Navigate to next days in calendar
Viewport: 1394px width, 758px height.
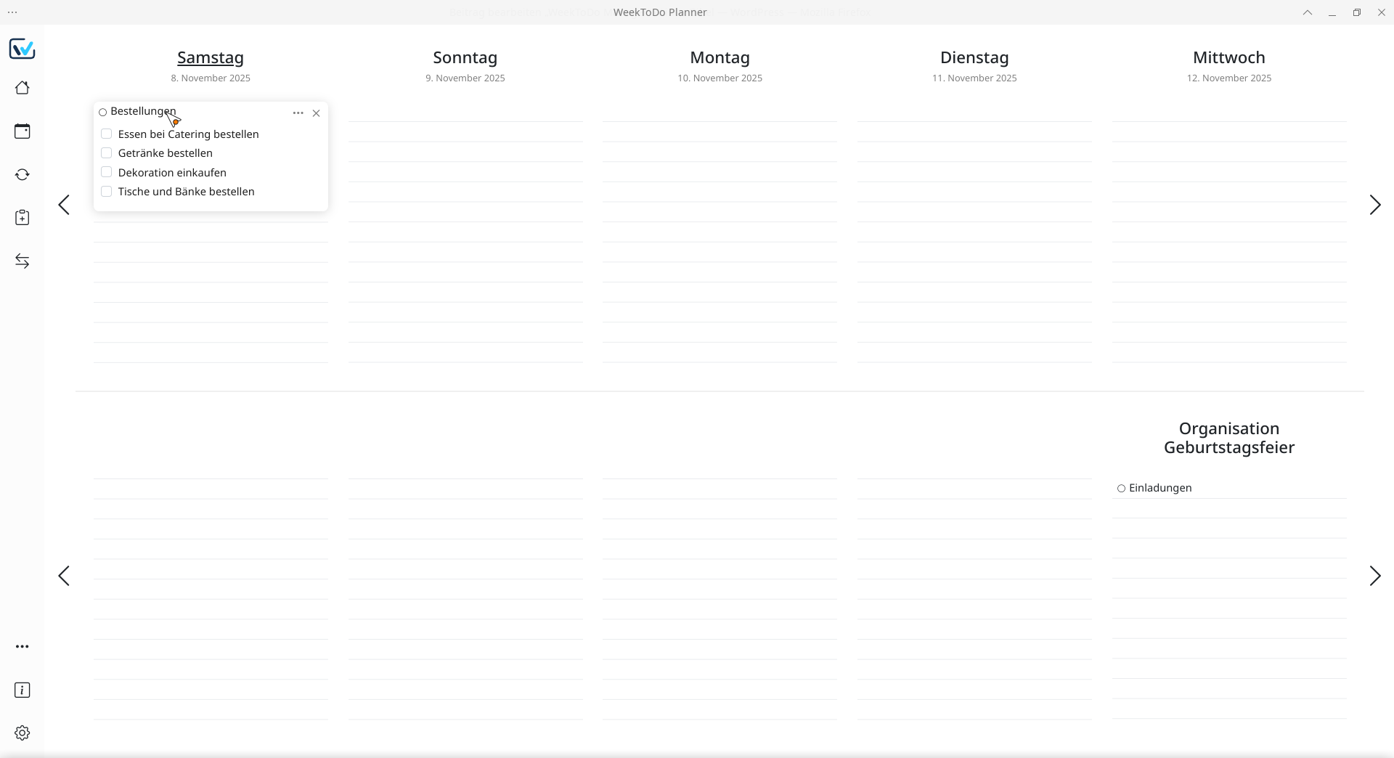point(1374,205)
